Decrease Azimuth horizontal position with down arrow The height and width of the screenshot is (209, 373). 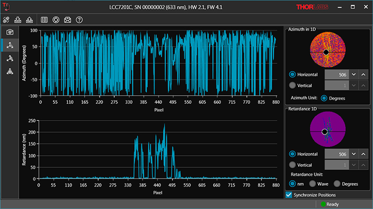tap(353, 75)
